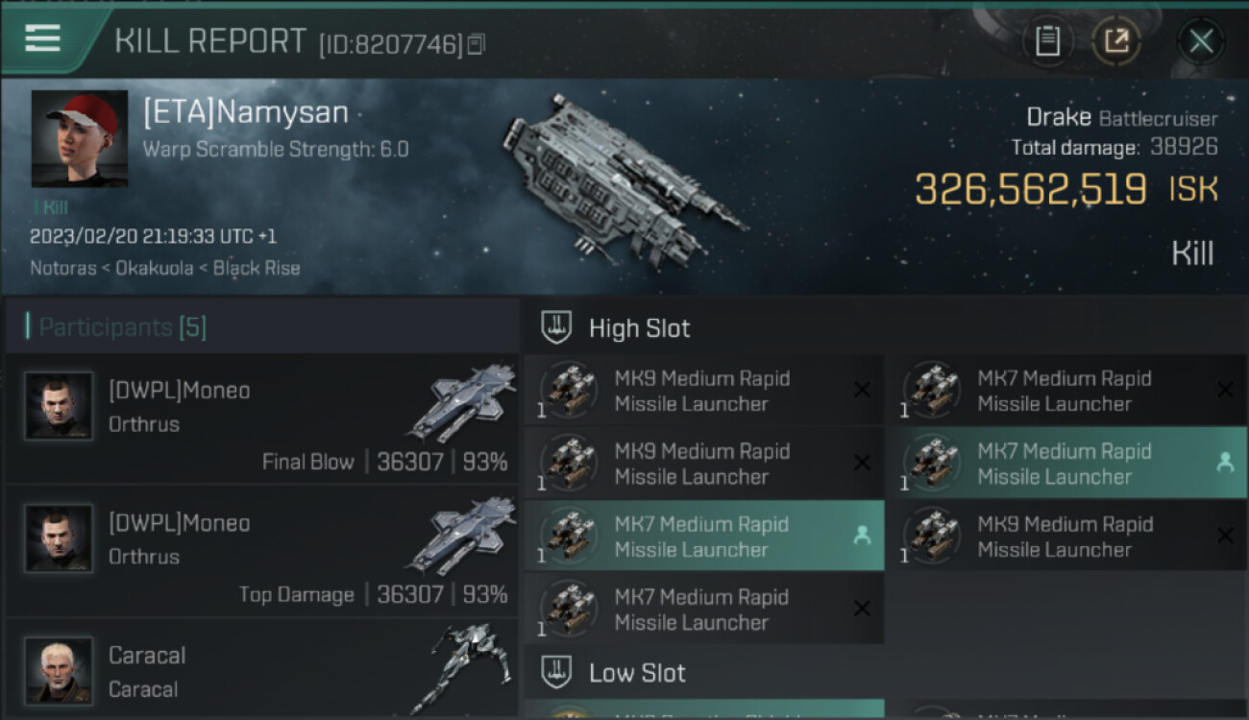Open the Caracal pilot's portrait
1249x720 pixels.
[59, 670]
